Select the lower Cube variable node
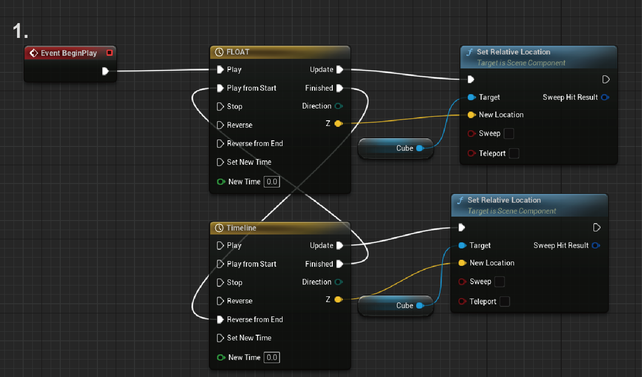642x377 pixels. (396, 306)
